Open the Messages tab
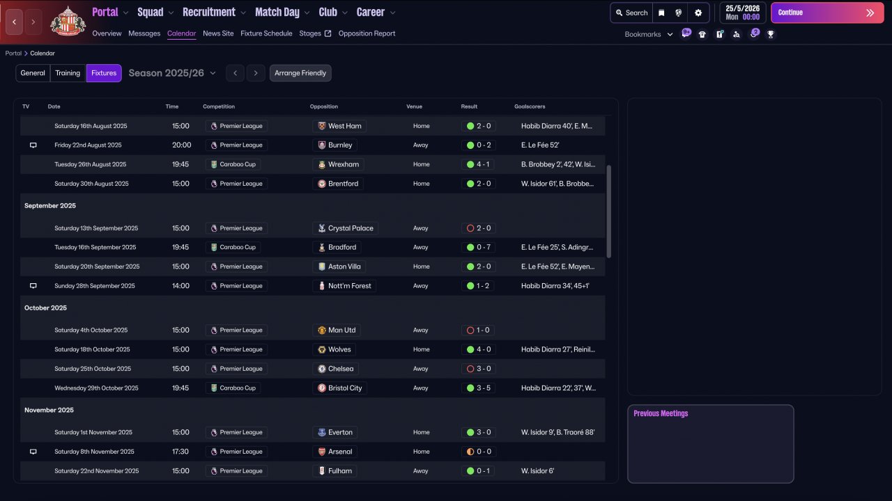 pos(144,33)
